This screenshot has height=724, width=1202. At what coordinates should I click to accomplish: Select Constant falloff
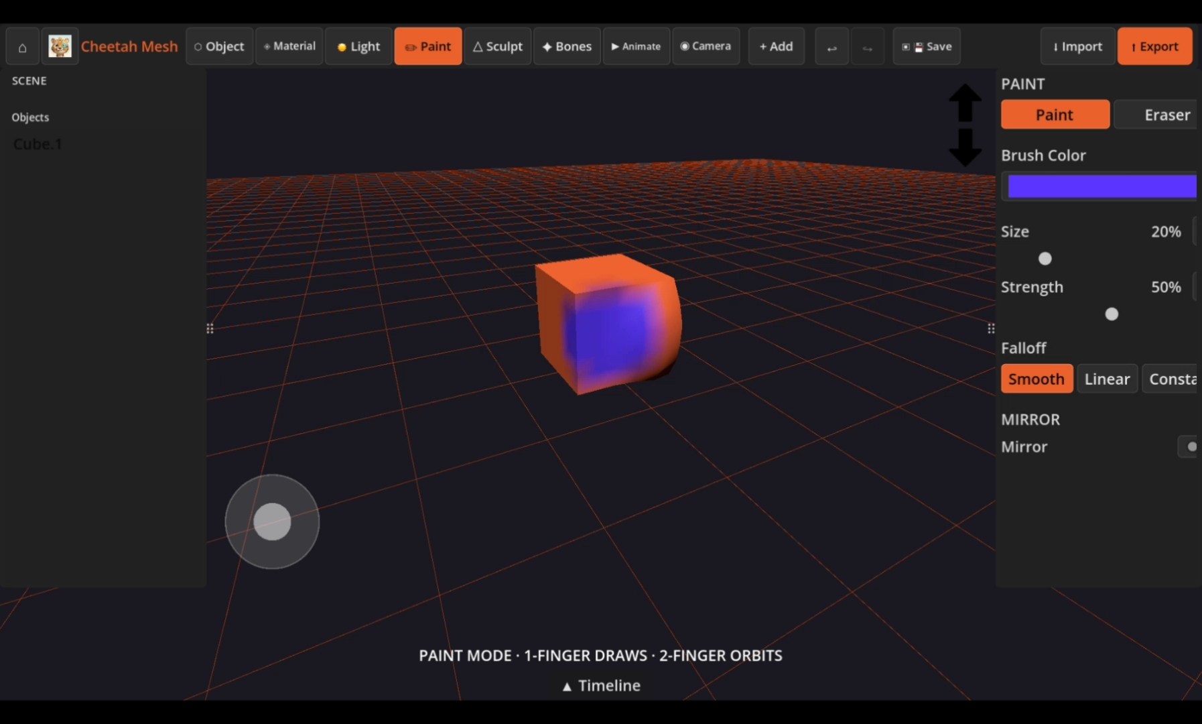point(1170,379)
